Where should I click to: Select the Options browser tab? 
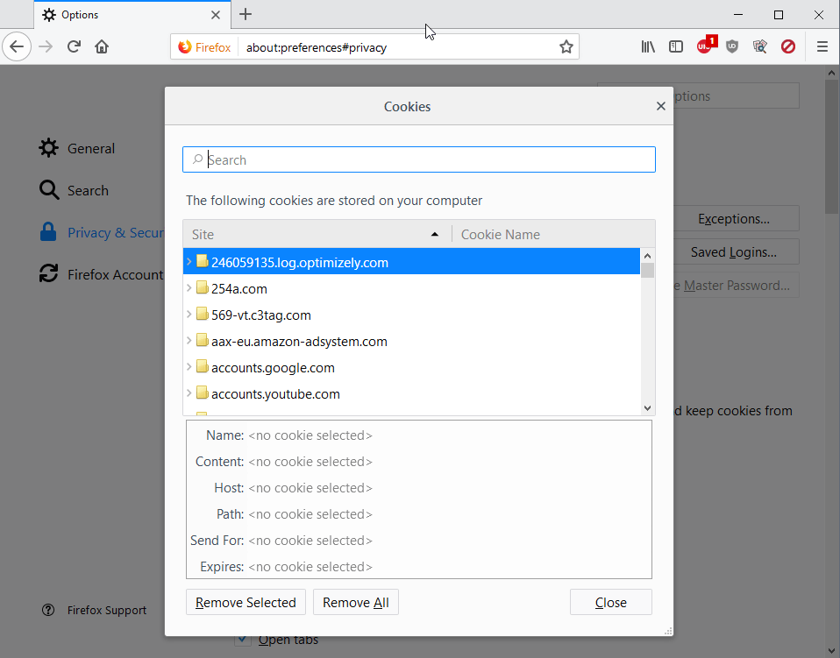point(132,14)
